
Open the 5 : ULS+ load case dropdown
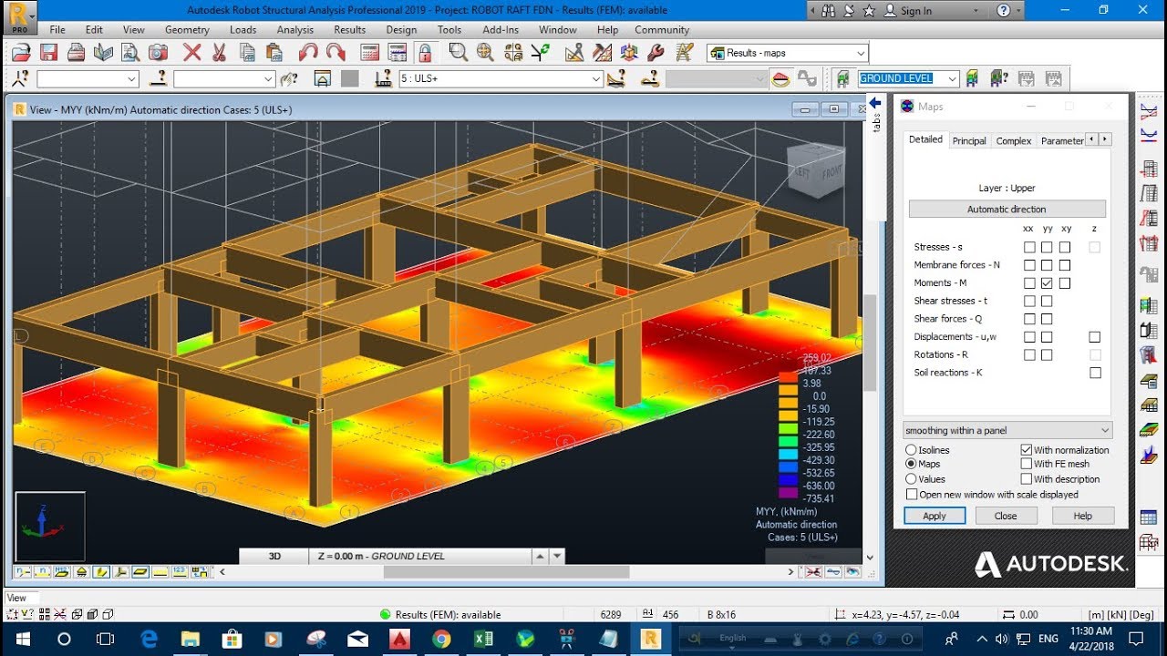point(595,79)
